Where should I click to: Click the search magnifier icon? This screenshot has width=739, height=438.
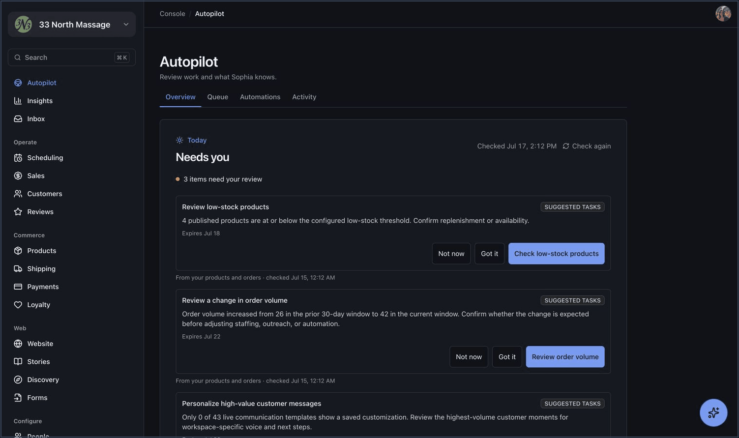tap(18, 58)
